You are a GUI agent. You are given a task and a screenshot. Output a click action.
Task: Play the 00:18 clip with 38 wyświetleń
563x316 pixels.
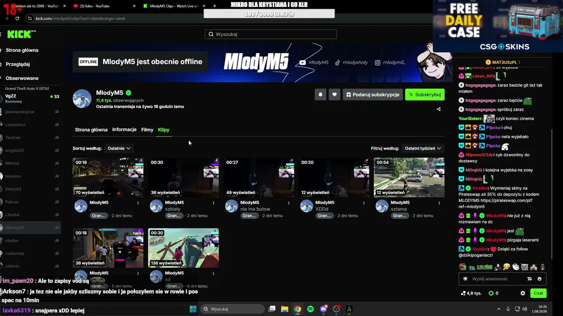[x=108, y=248]
